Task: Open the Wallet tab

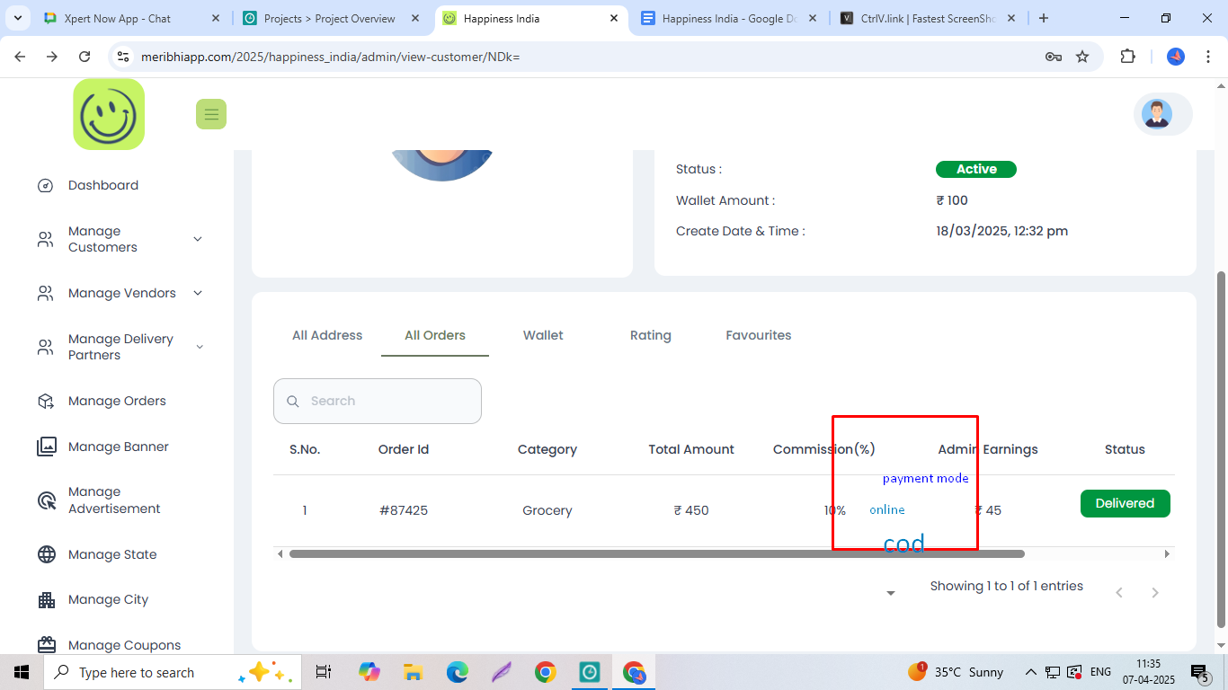Action: [543, 335]
